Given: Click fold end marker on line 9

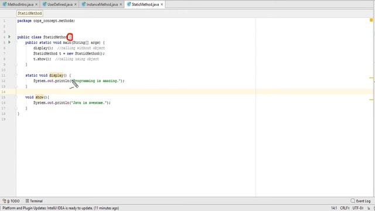Looking at the screenshot, I should tap(16, 64).
